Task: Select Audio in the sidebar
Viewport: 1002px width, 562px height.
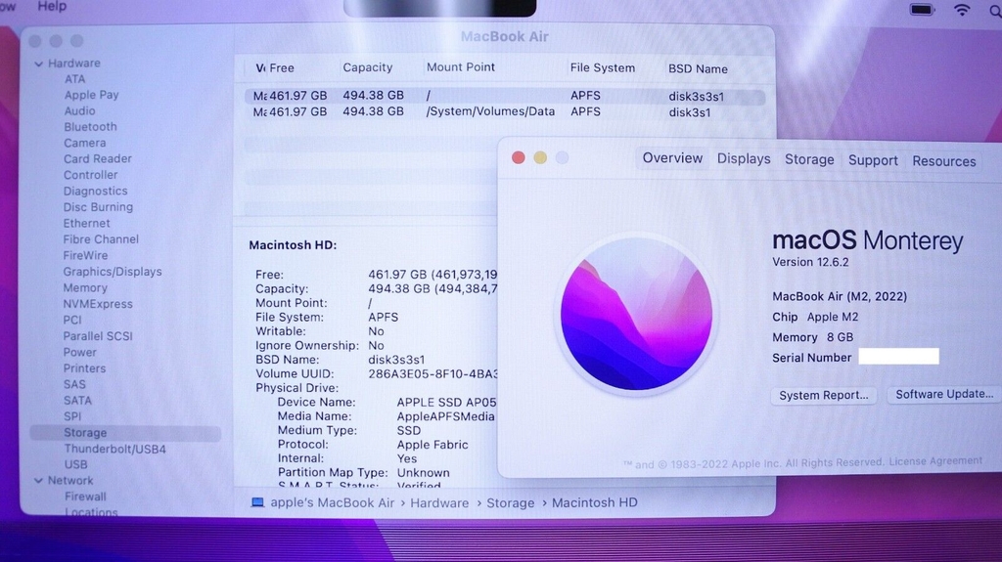Action: coord(79,111)
